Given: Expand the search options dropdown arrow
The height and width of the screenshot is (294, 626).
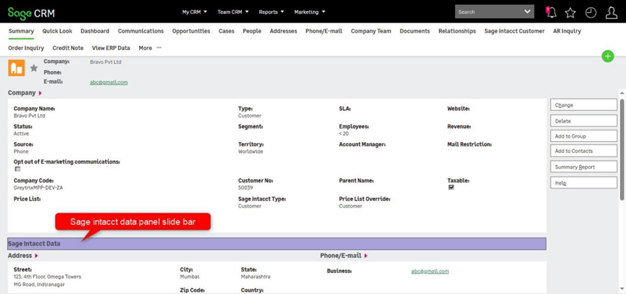Looking at the screenshot, I should point(527,12).
